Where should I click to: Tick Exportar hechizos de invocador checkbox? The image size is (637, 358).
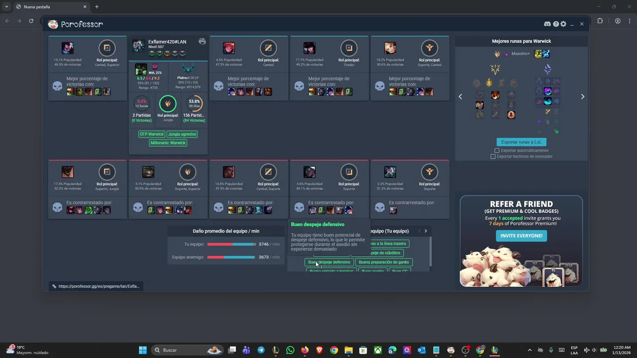pos(493,156)
